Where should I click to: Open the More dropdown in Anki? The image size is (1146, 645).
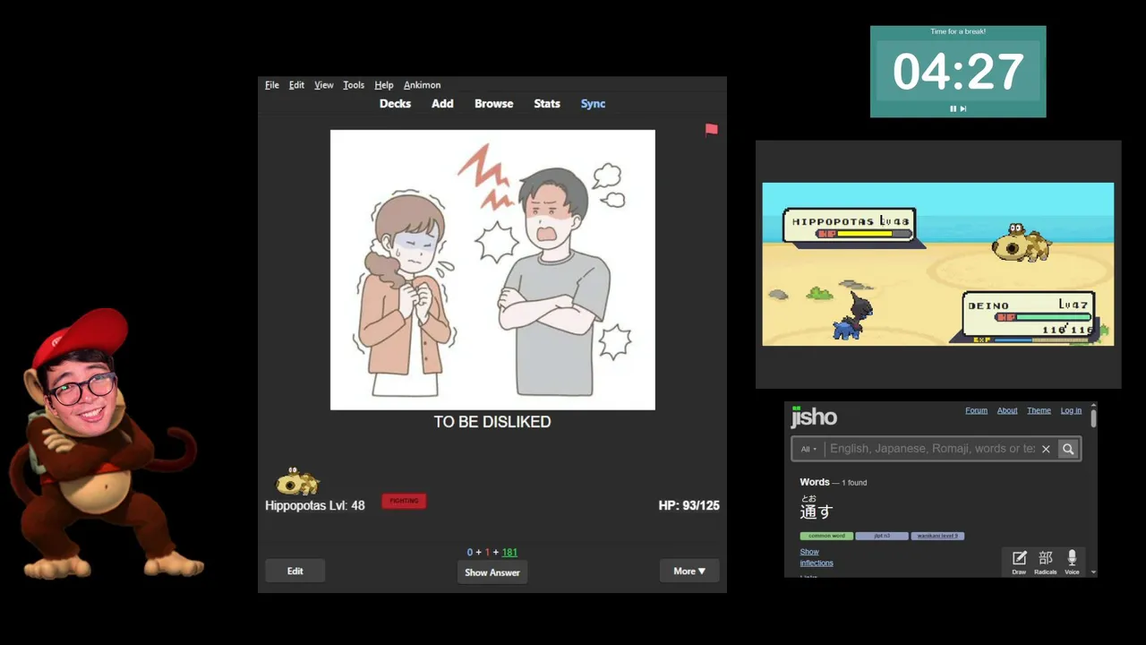[x=689, y=571]
